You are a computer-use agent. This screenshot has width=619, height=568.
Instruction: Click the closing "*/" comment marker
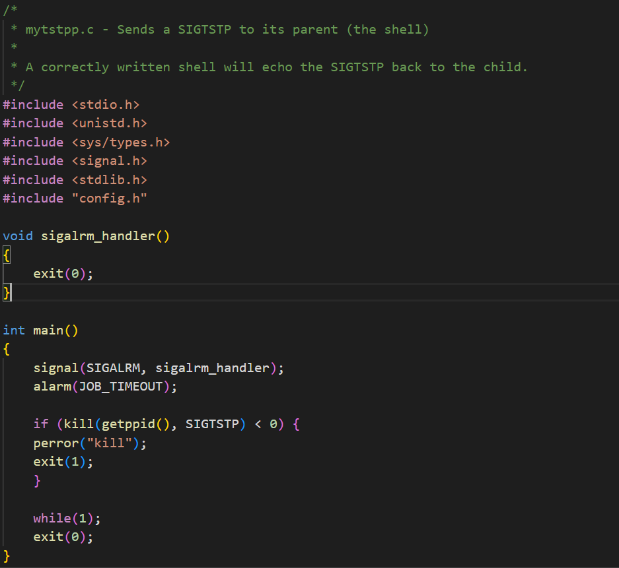[x=18, y=85]
